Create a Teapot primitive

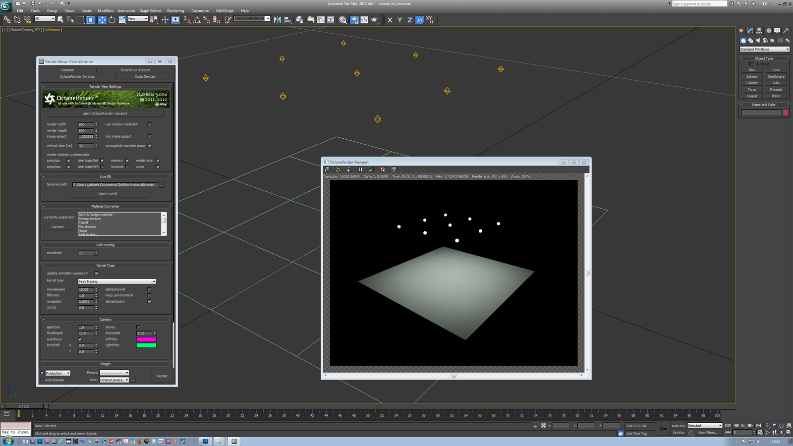coord(752,96)
